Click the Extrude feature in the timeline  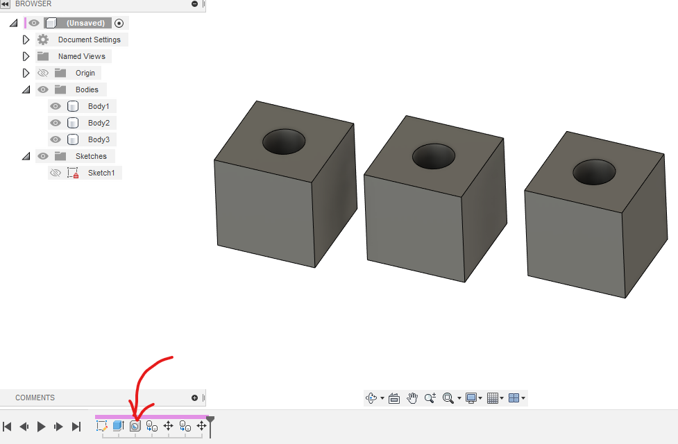pos(118,427)
